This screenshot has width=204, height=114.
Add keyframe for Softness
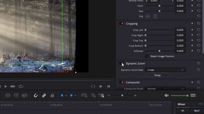[x=192, y=51]
